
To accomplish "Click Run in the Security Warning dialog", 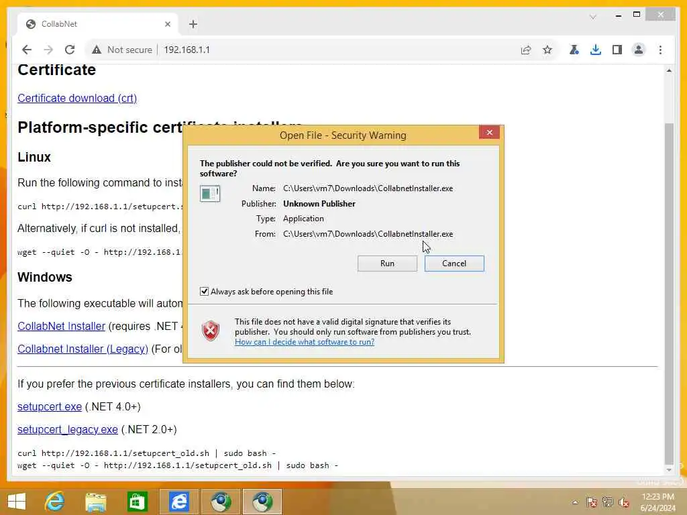I will [387, 263].
